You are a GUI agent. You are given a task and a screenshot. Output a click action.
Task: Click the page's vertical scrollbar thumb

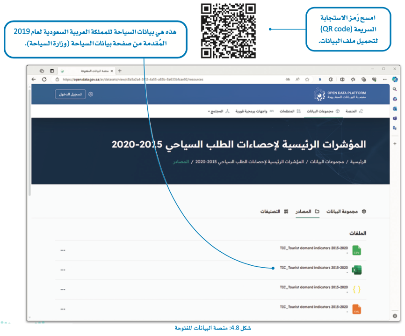point(30,142)
